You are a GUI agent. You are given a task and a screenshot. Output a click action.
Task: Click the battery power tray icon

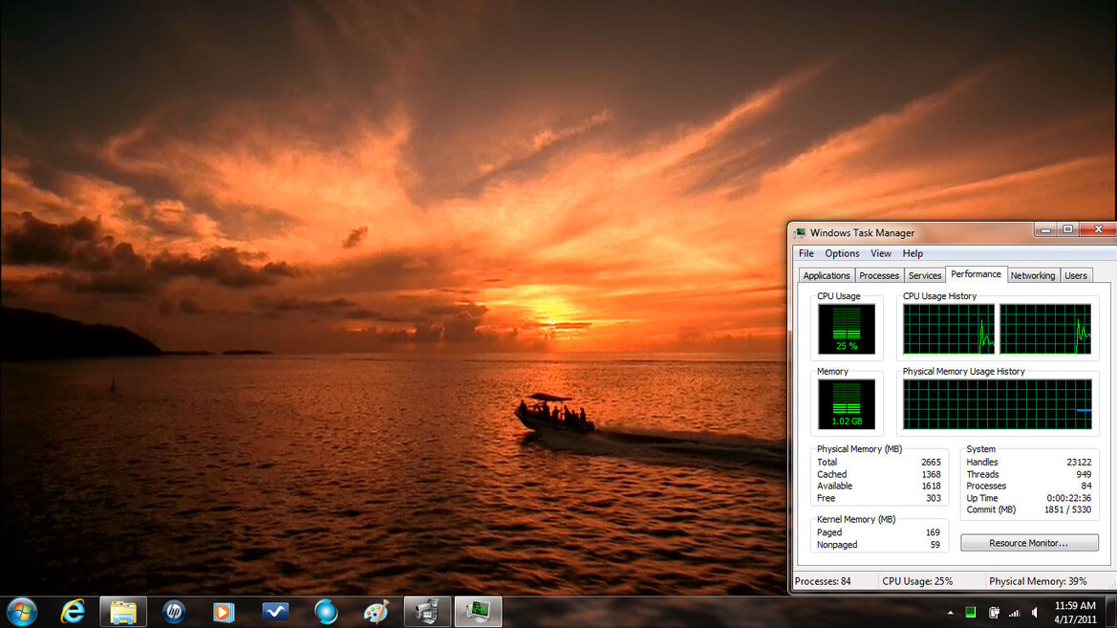tap(994, 613)
